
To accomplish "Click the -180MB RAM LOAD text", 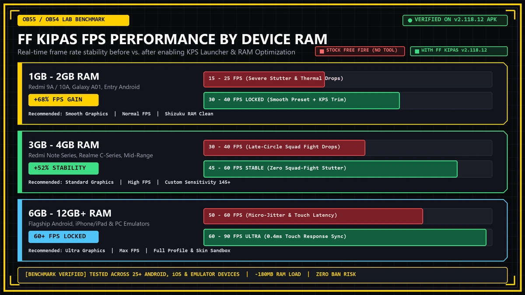I will [278, 274].
